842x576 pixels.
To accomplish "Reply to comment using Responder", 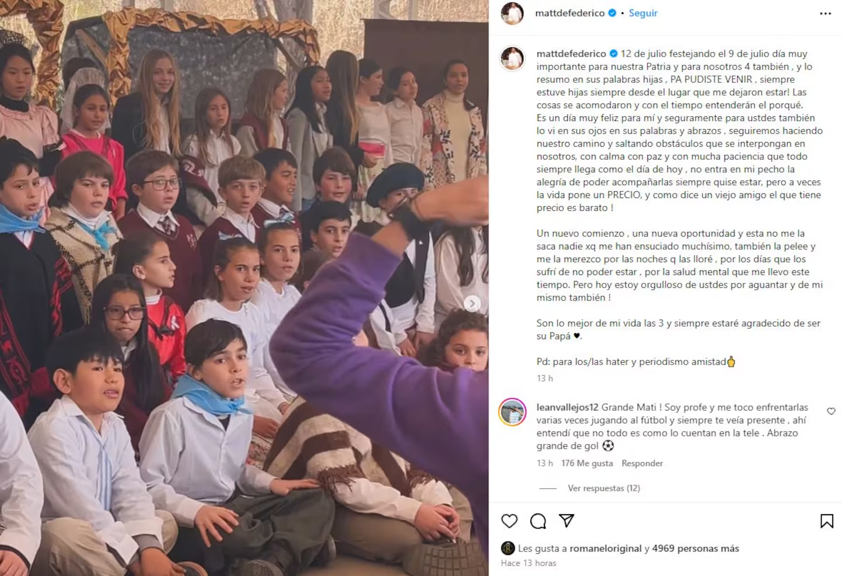I will pyautogui.click(x=642, y=463).
